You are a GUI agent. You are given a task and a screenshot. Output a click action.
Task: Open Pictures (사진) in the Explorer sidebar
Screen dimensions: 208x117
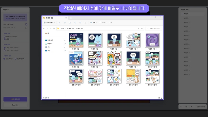click(x=48, y=51)
